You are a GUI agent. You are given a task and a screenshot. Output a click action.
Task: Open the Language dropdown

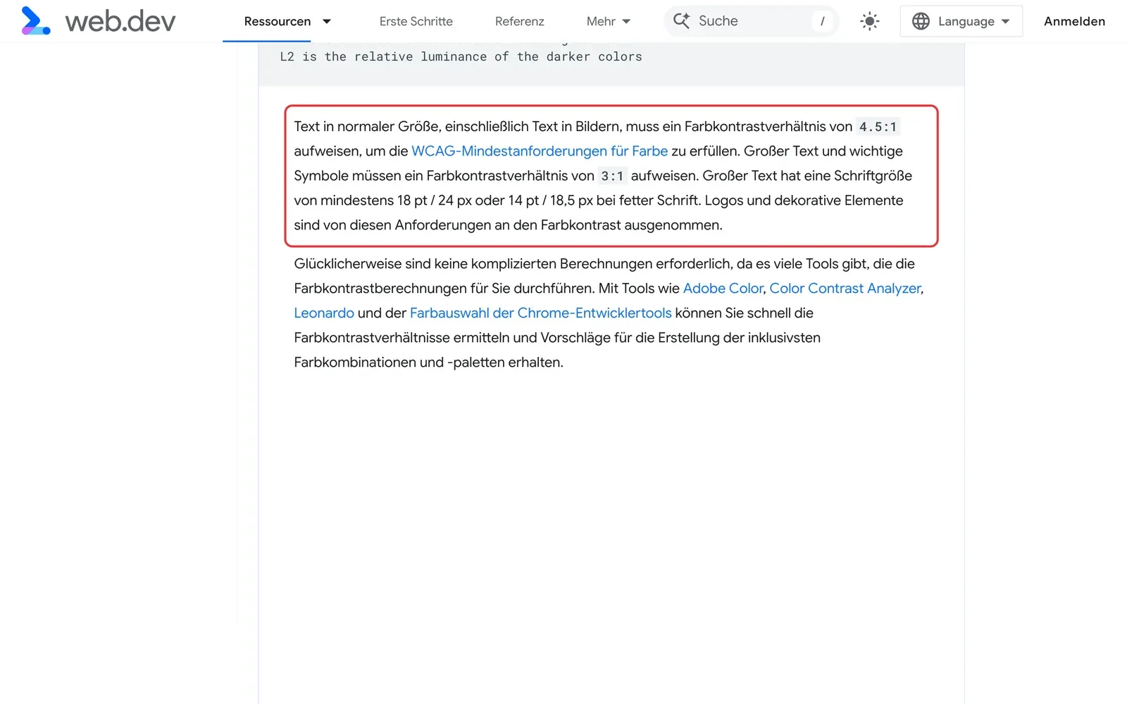click(961, 21)
